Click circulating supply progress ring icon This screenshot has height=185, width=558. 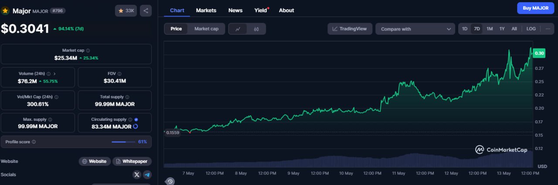pos(136,126)
